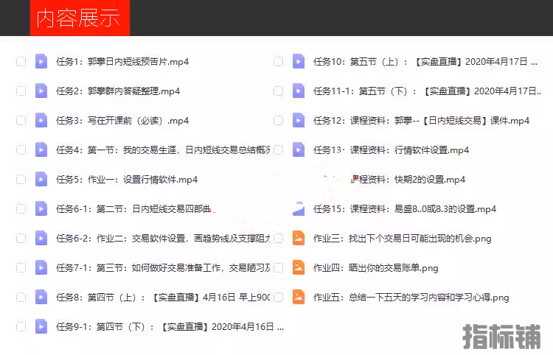Click the image icon for 作业五 png file

pos(299,297)
